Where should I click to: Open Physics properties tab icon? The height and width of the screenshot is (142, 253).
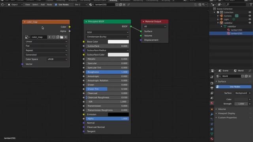click(212, 124)
